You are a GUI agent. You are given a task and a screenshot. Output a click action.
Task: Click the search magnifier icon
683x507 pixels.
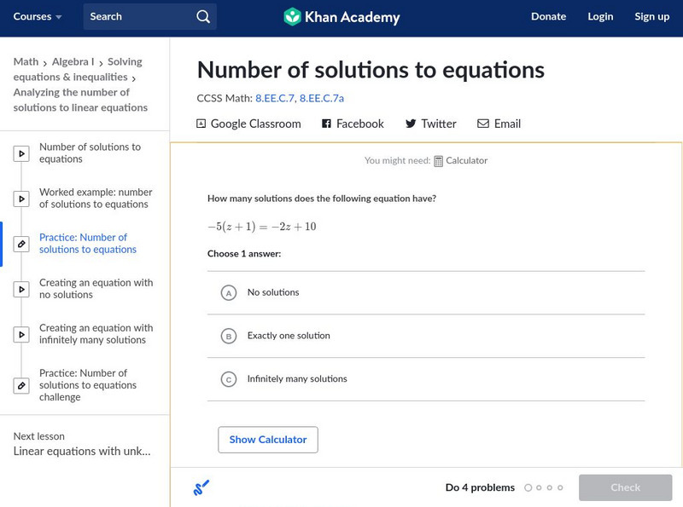point(202,17)
